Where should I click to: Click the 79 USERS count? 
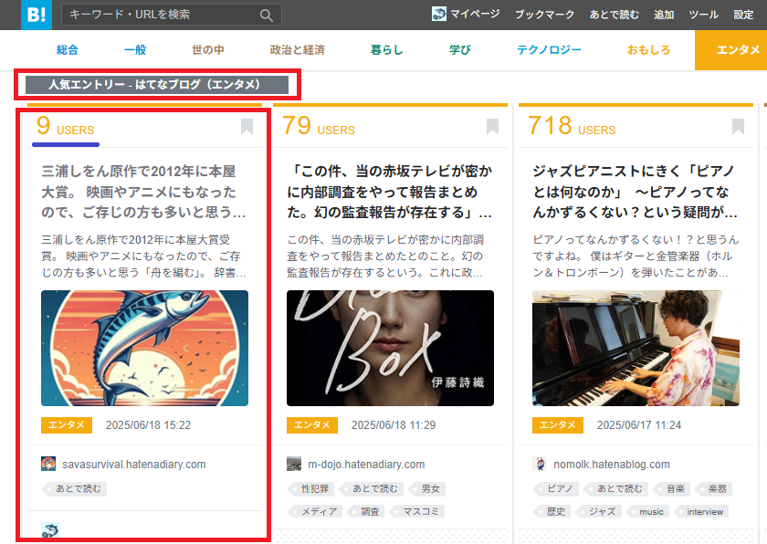(319, 126)
